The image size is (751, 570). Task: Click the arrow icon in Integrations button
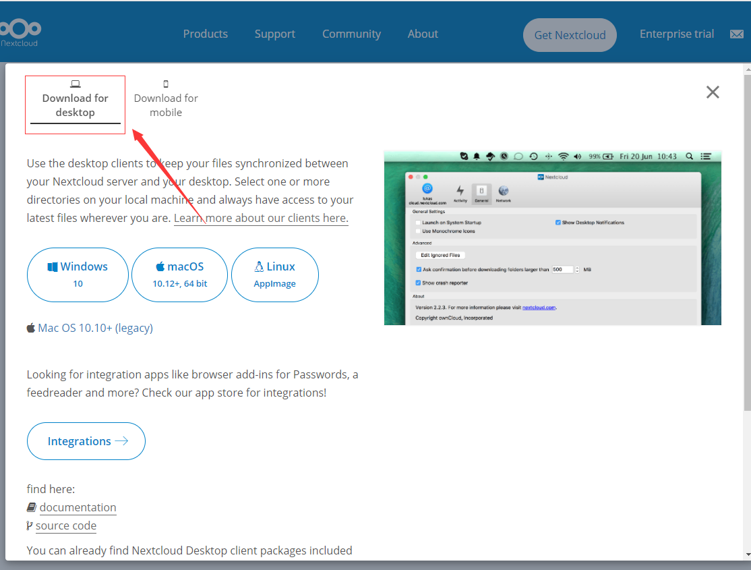coord(122,441)
